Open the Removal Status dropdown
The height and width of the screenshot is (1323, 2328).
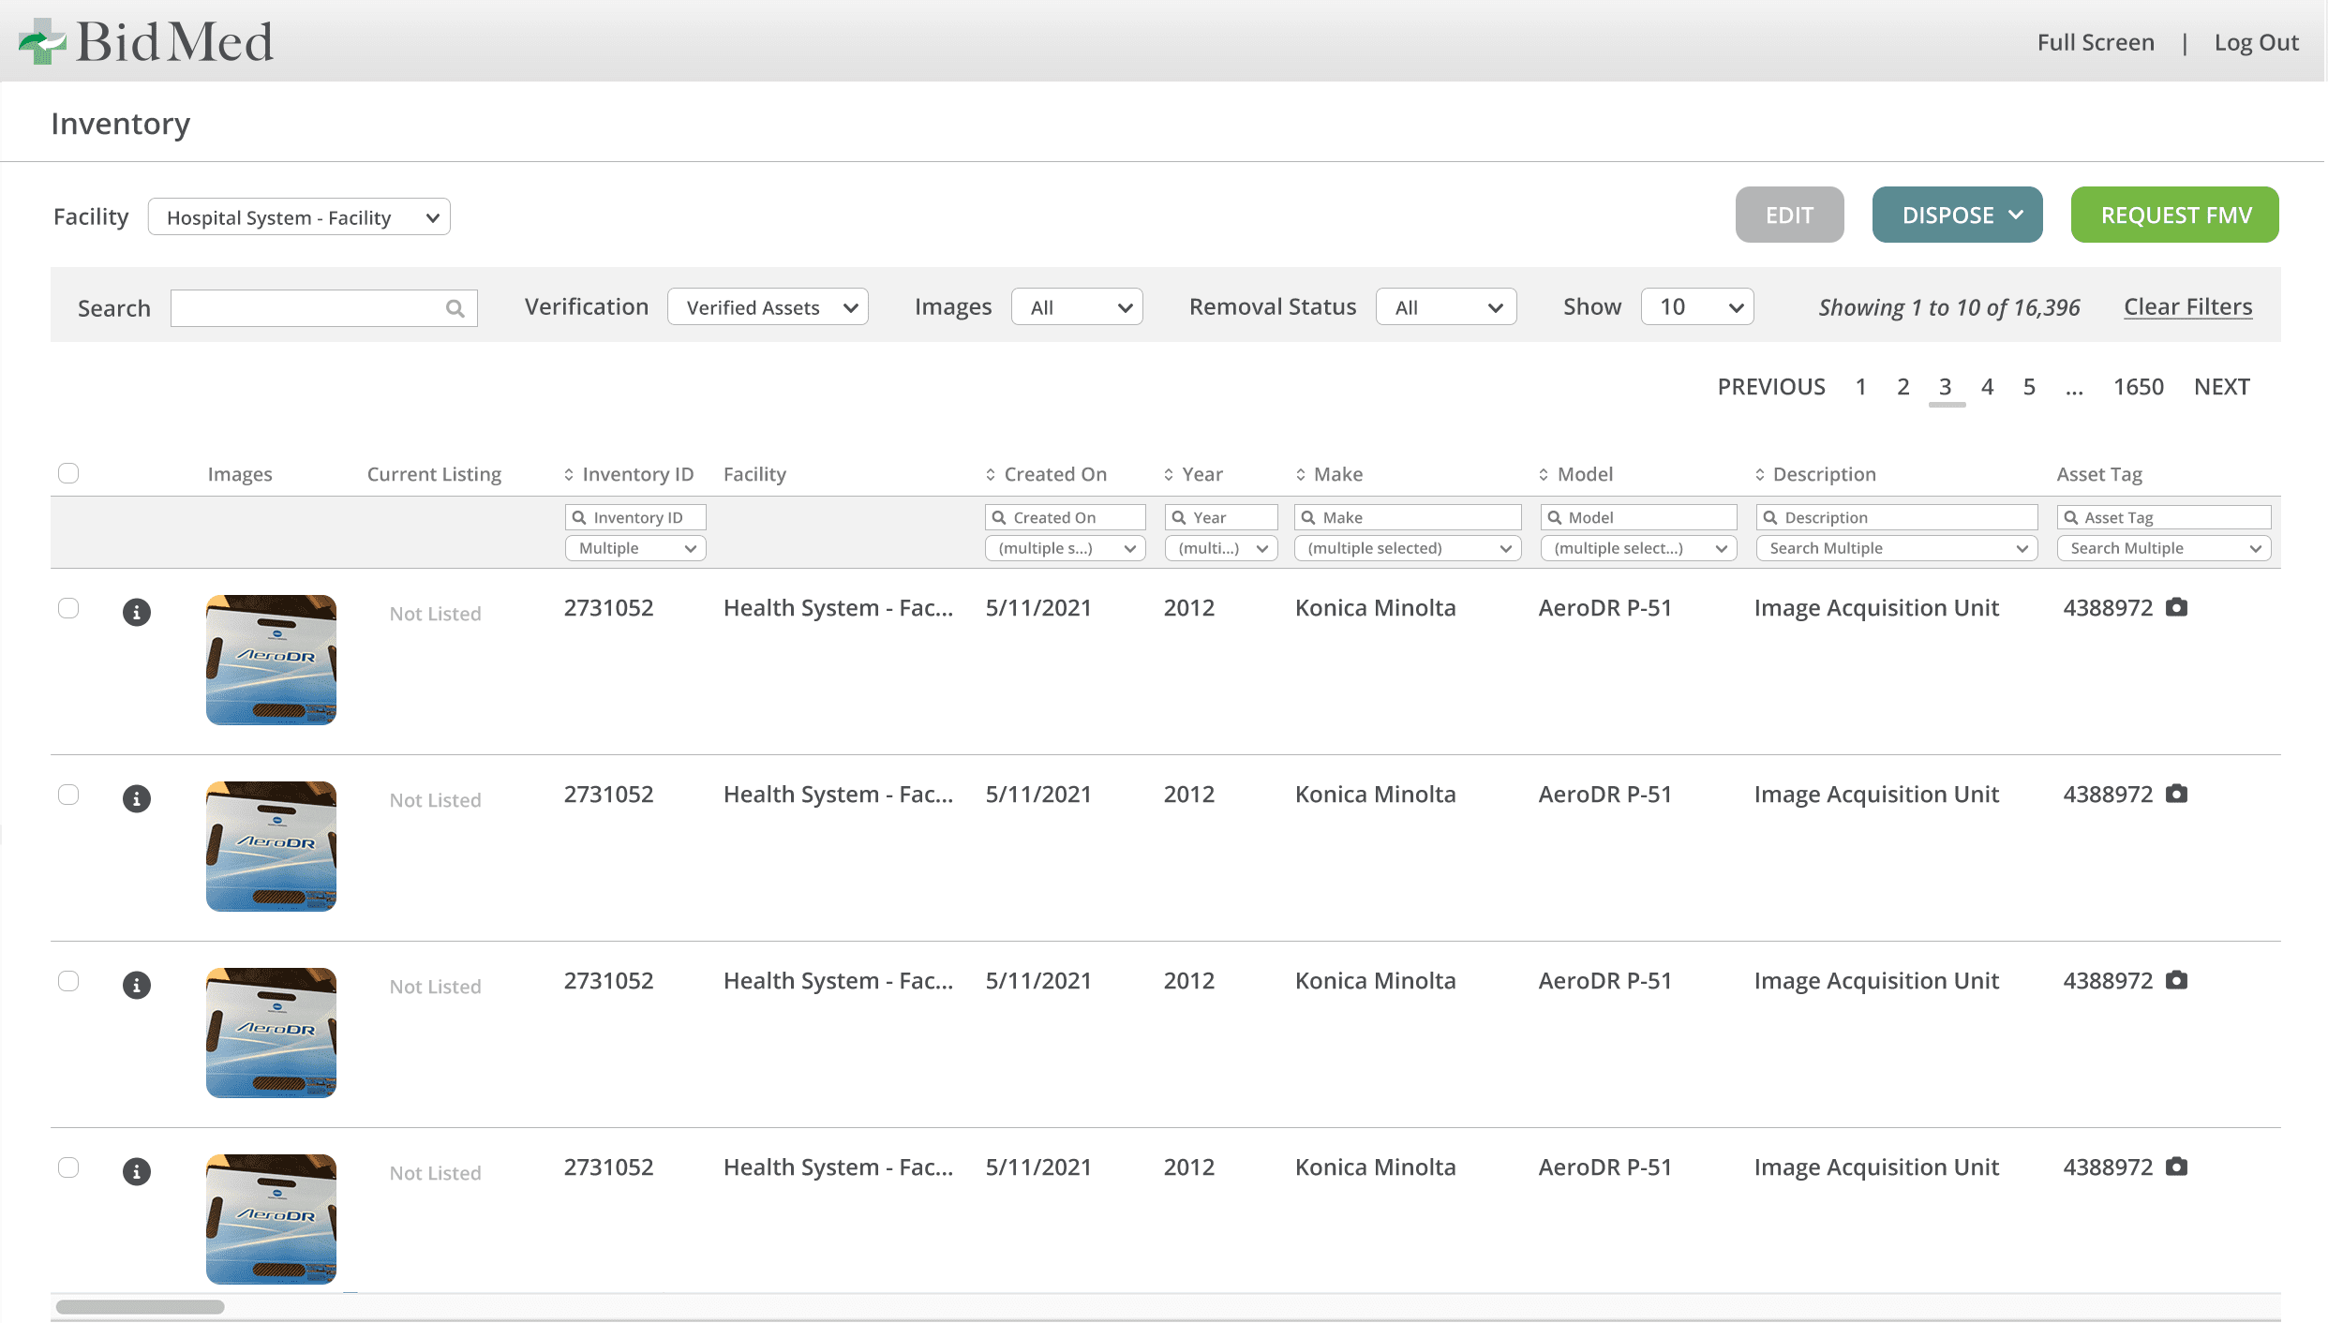coord(1446,307)
